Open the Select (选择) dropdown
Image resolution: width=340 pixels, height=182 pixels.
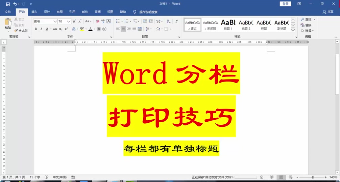pyautogui.click(x=308, y=31)
